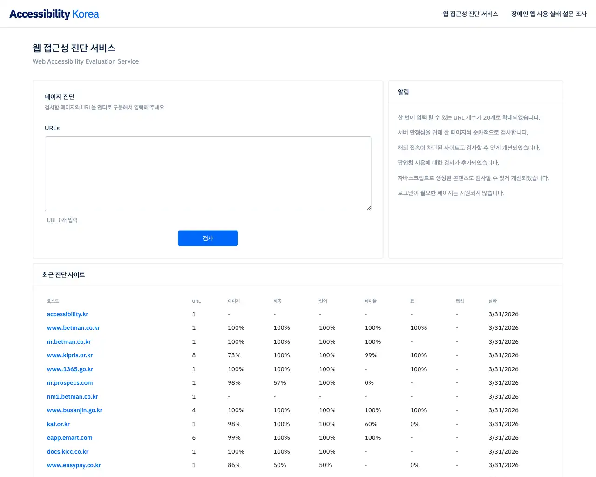596x477 pixels.
Task: Visit the www.easypay.co.kr link
Action: click(x=74, y=465)
